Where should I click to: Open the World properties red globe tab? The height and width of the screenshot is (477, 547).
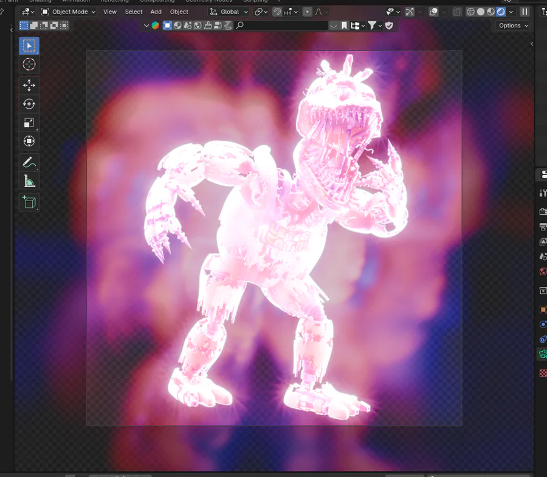(x=543, y=271)
